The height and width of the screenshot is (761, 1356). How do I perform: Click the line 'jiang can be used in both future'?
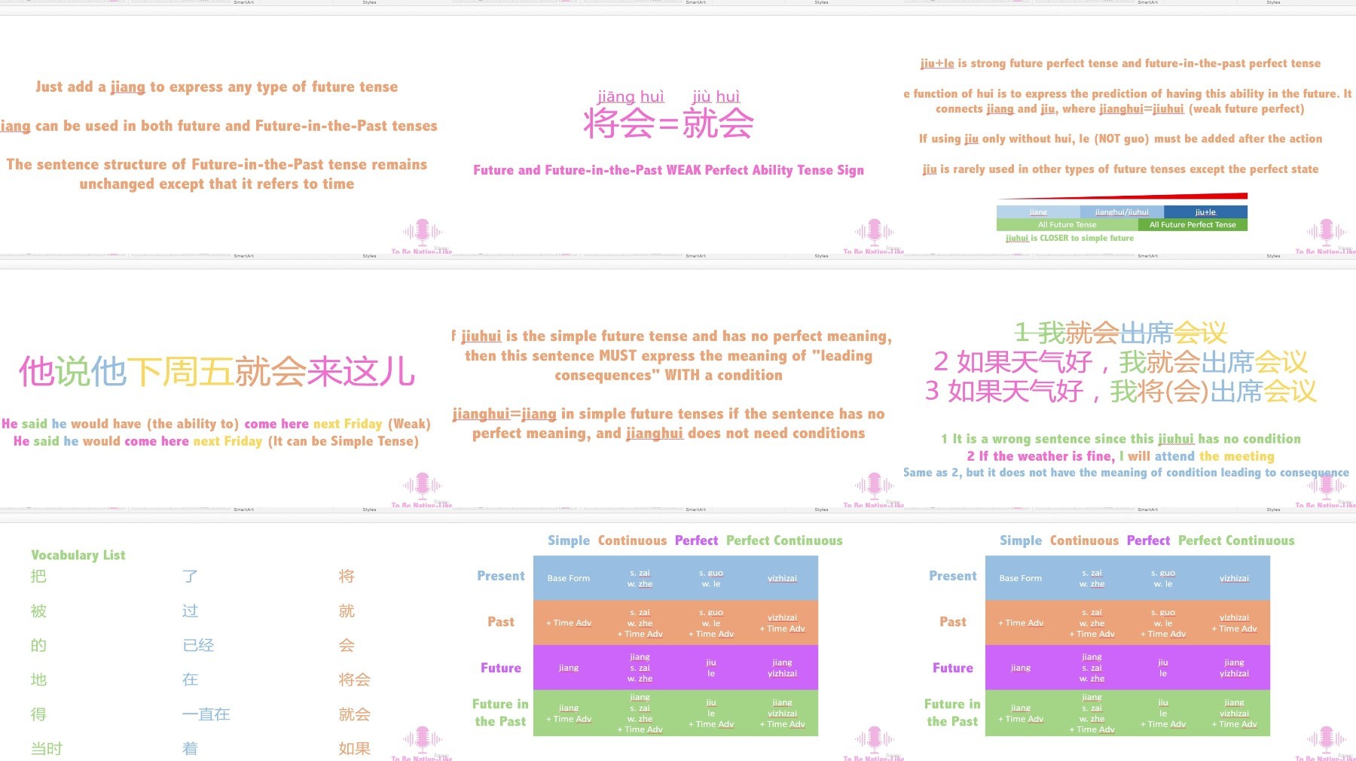[218, 126]
